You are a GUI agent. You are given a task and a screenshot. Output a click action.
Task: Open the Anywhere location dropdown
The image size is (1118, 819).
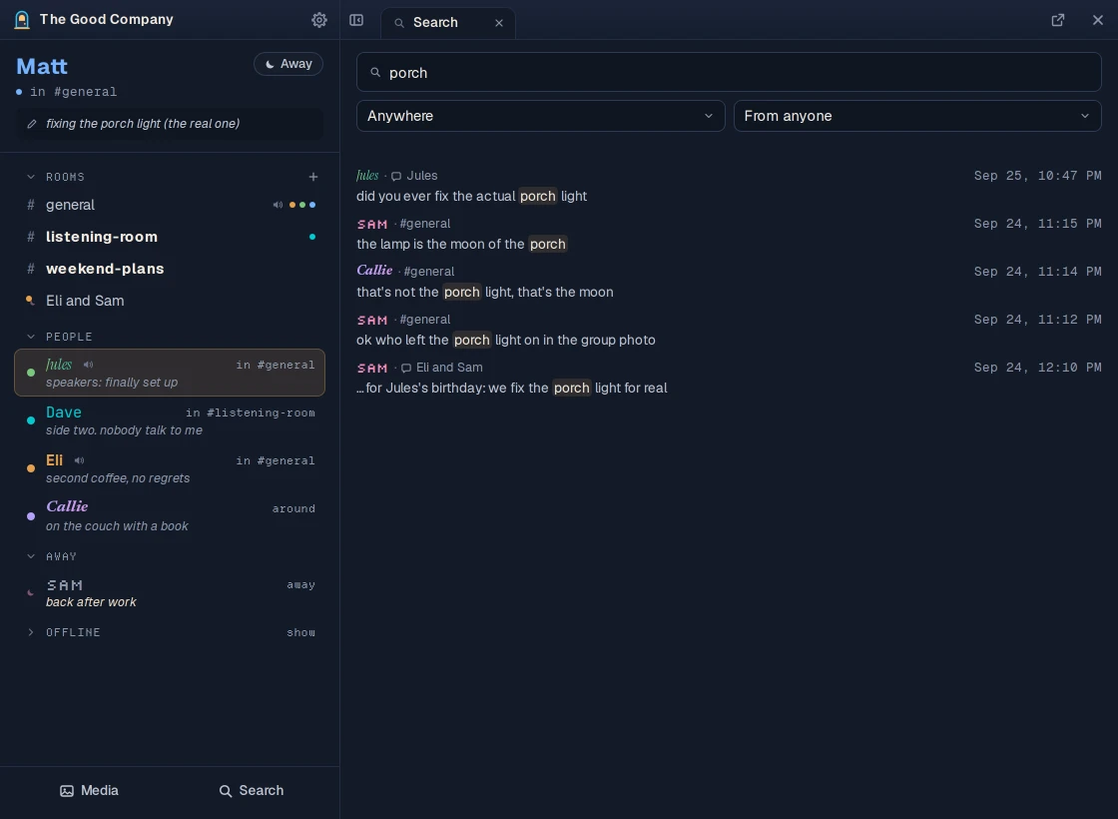(540, 116)
